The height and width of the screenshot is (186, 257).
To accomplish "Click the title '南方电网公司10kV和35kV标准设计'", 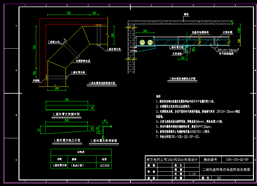I will 172,160.
